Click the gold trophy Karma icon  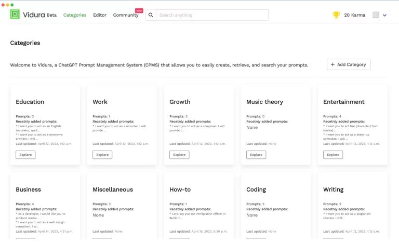(336, 15)
